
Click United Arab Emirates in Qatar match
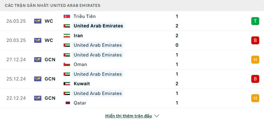pyautogui.click(x=98, y=93)
